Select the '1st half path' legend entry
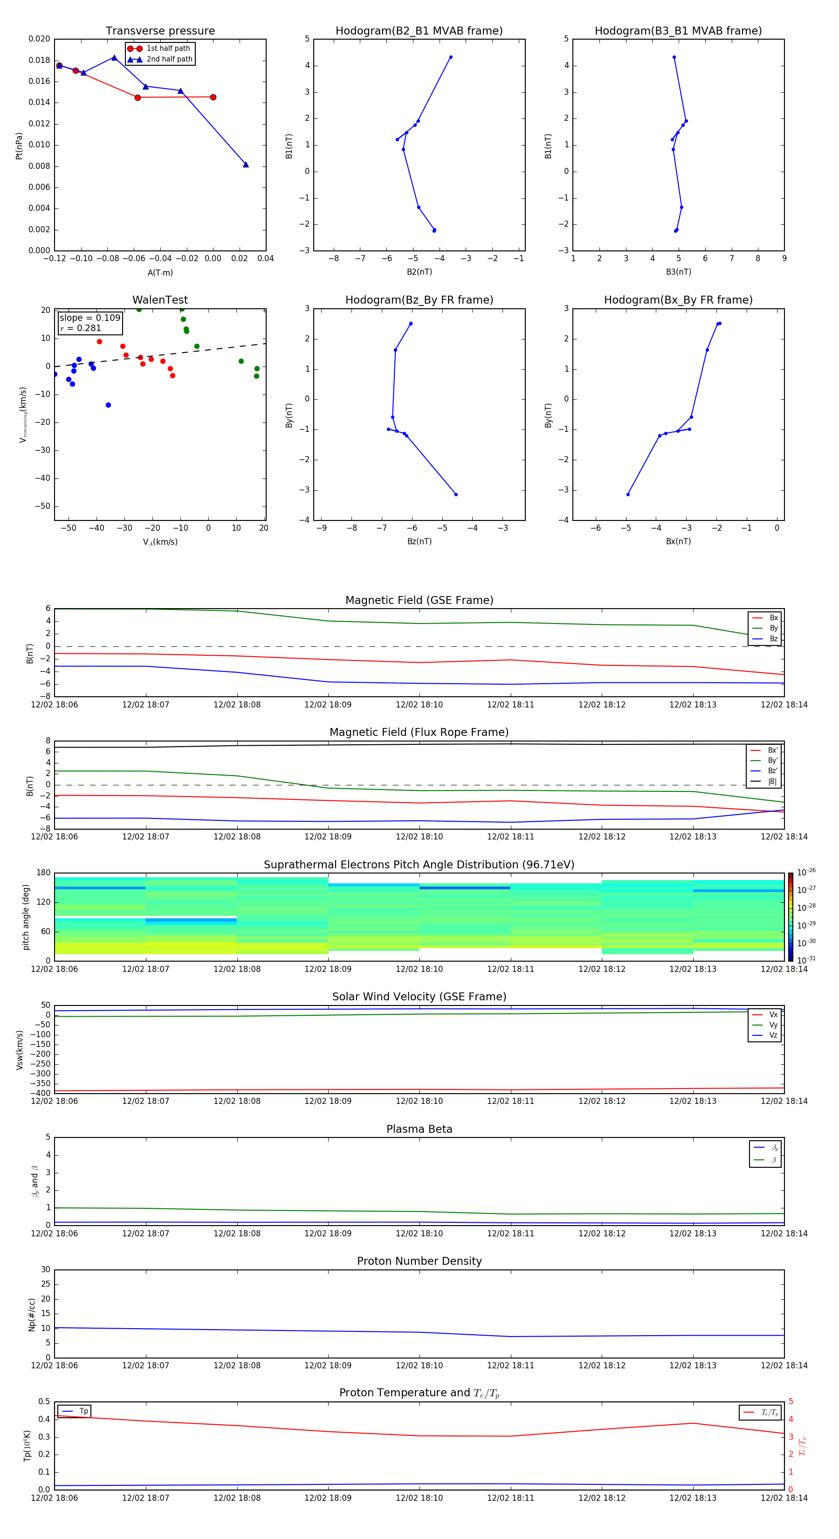 point(159,49)
